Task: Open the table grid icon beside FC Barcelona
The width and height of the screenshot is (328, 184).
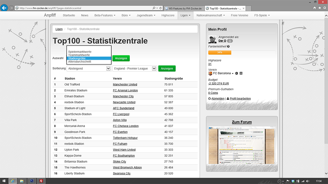Action: click(241, 73)
